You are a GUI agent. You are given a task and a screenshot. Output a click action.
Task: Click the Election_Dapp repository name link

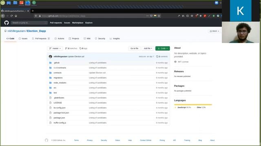(x=36, y=31)
